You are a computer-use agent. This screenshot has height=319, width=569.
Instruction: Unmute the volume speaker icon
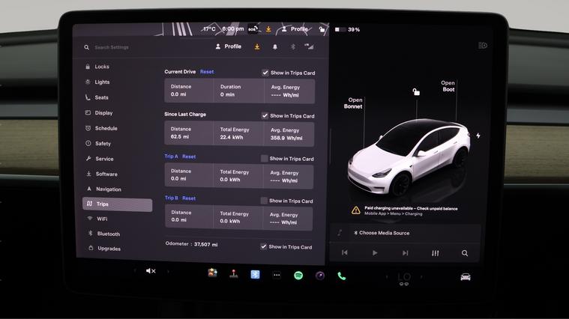pos(150,271)
